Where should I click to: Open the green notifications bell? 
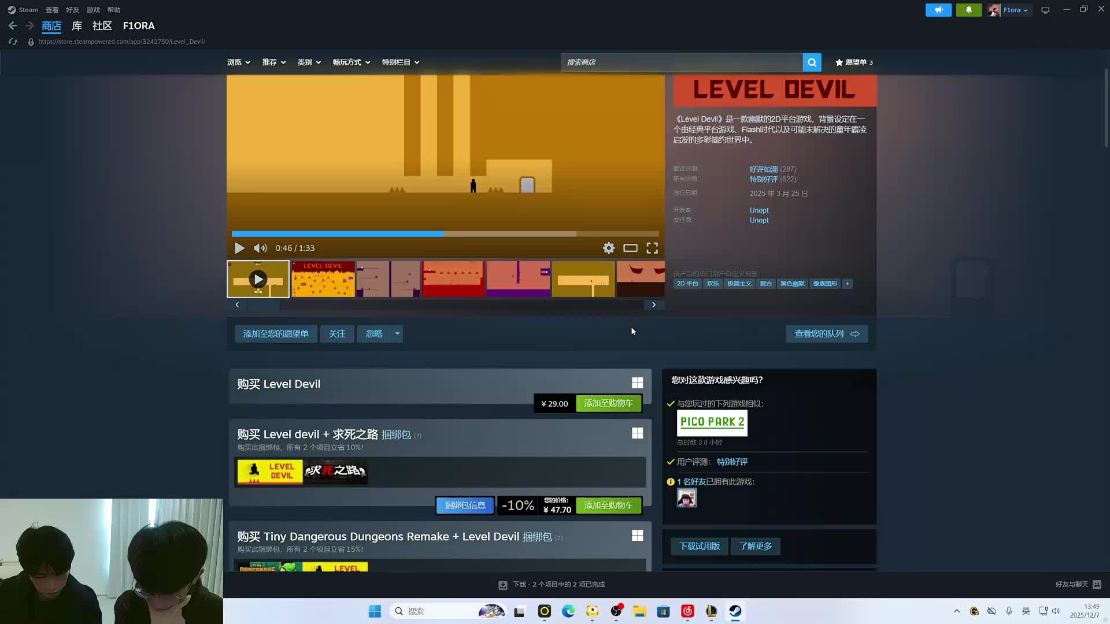pos(969,10)
